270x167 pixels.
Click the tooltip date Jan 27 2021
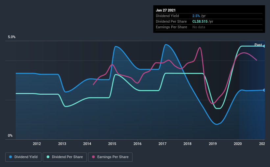point(166,10)
